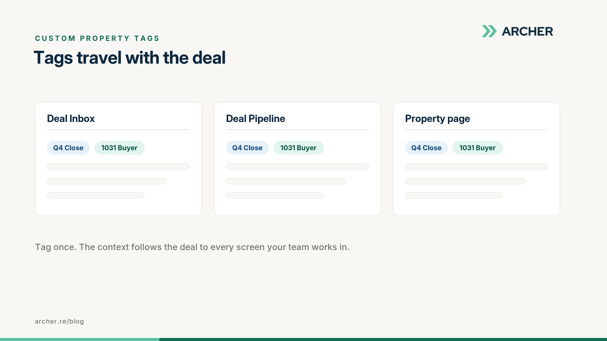Select the Q4 Close tag in Deal Inbox
607x341 pixels.
click(68, 148)
